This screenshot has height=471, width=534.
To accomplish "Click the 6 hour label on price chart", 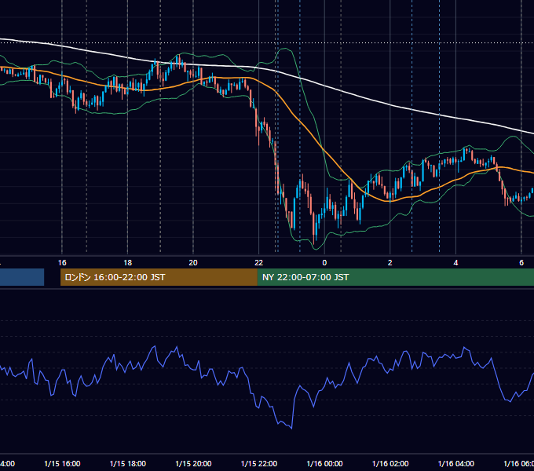I will point(521,263).
